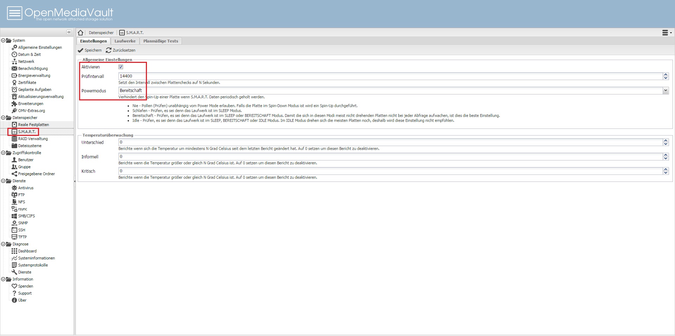675x336 pixels.
Task: Open Benachrichtigung envelope icon
Action: pos(14,68)
